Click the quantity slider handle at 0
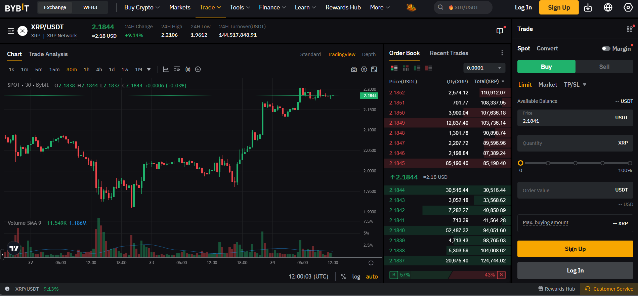Image resolution: width=638 pixels, height=296 pixels. pyautogui.click(x=521, y=163)
